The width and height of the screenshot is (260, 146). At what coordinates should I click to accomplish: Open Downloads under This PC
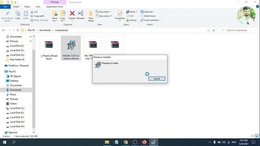(15, 90)
